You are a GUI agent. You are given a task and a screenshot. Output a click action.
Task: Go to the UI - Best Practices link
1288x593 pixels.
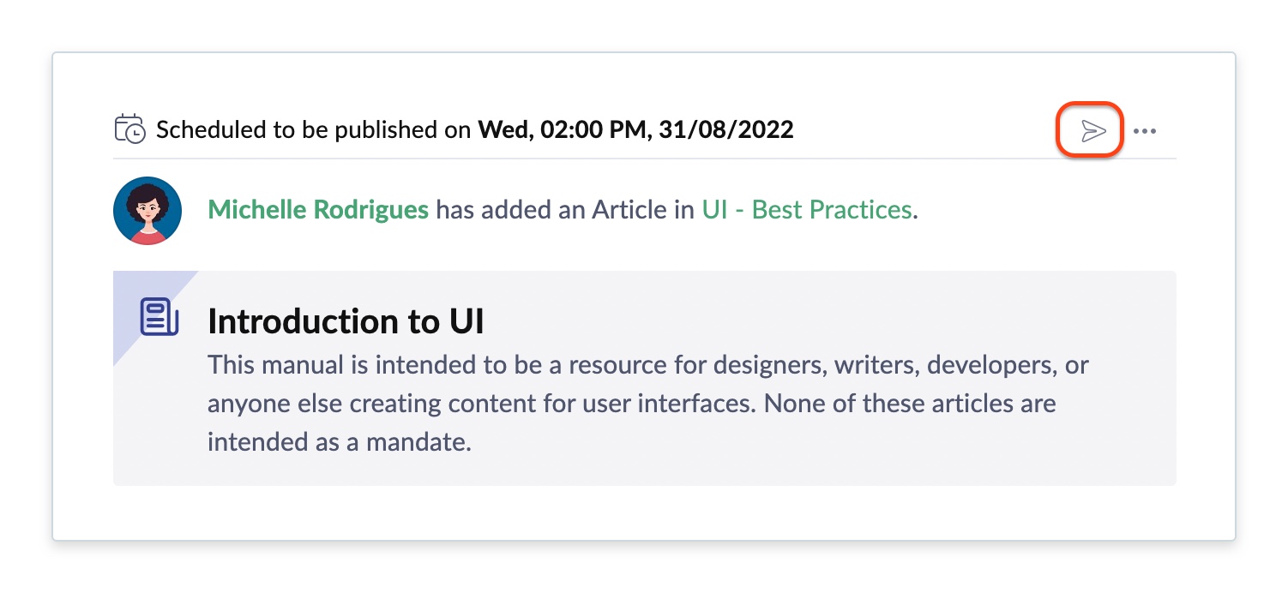[806, 210]
